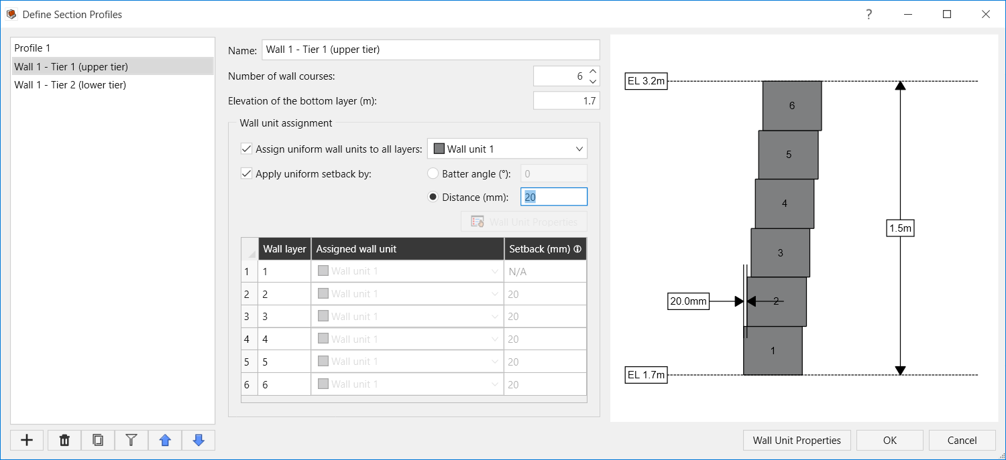Click wall layer cell 1 in the table

point(284,271)
